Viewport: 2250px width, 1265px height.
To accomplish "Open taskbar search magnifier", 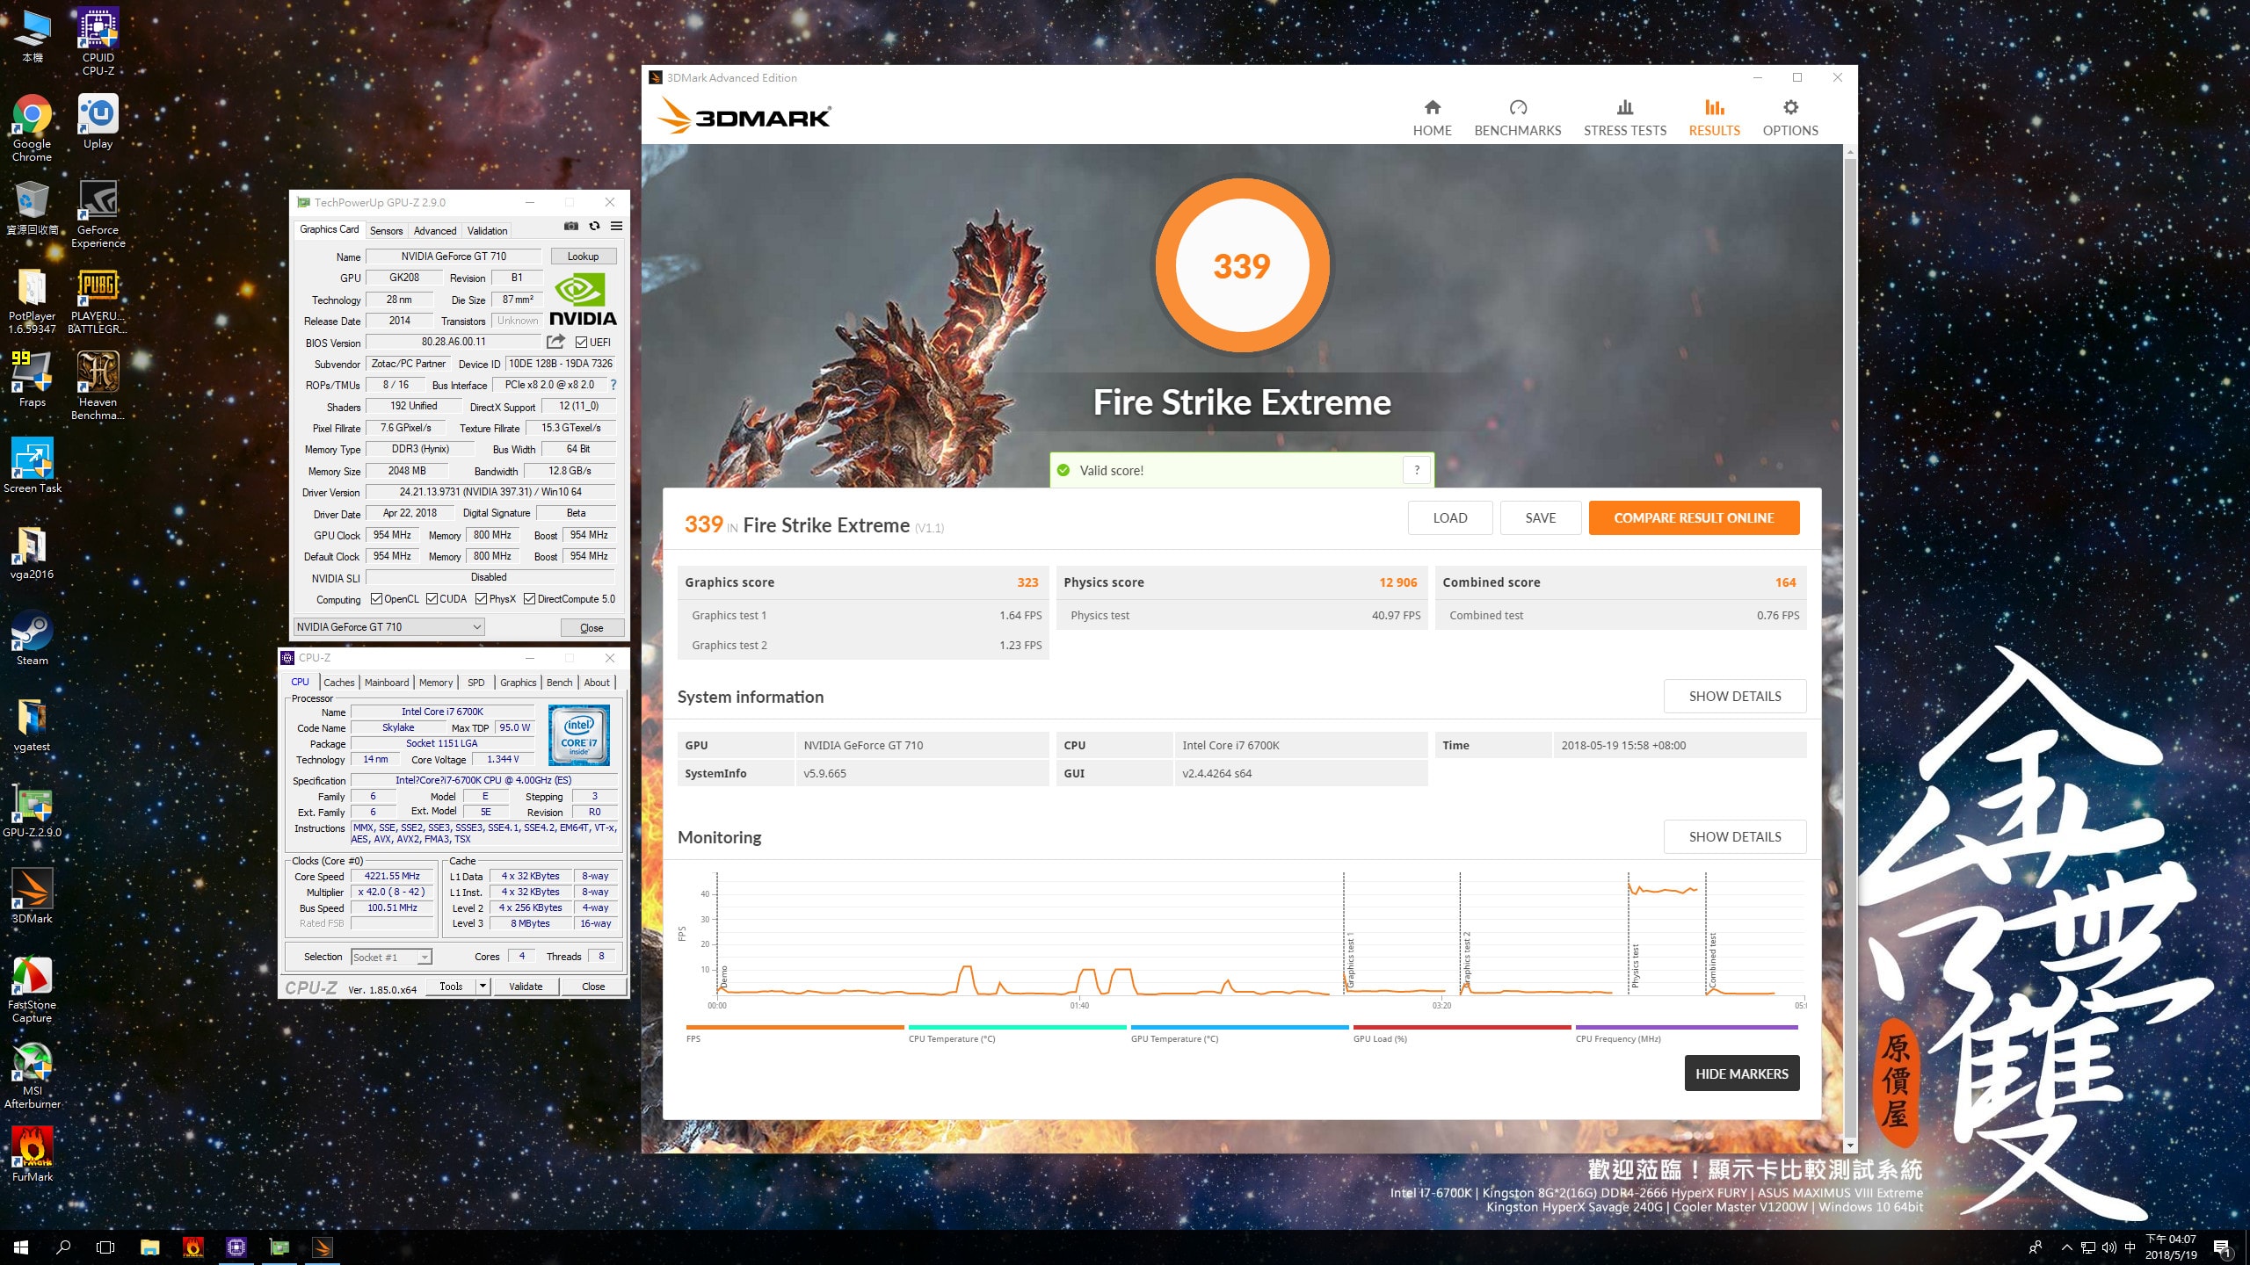I will click(63, 1247).
